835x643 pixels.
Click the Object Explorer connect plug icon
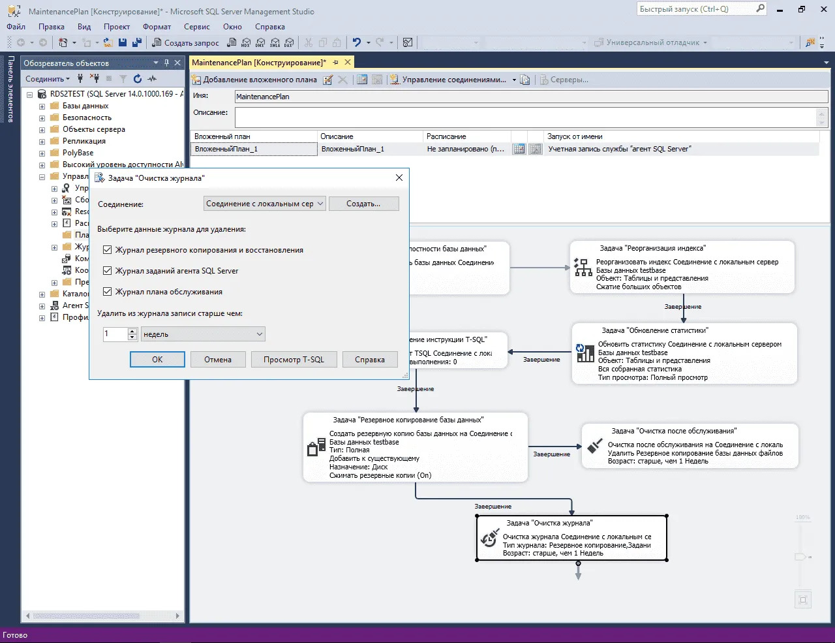point(80,79)
